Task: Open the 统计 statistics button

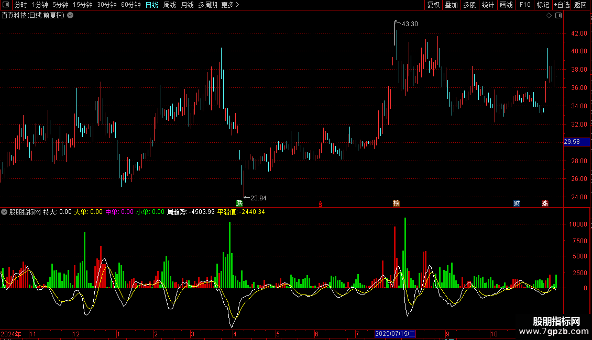Action: click(x=488, y=5)
